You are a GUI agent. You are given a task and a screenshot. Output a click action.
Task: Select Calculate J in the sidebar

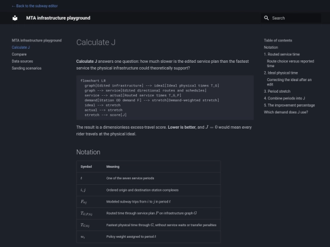tap(21, 47)
